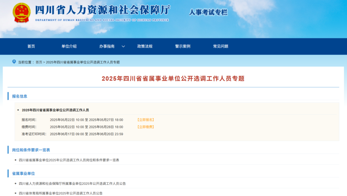
Task: Expand the 办事指南 dropdown chevron
Action: point(123,46)
